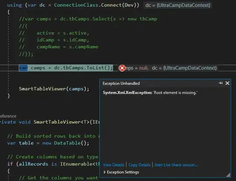Start Live Share session link

pos(176,165)
